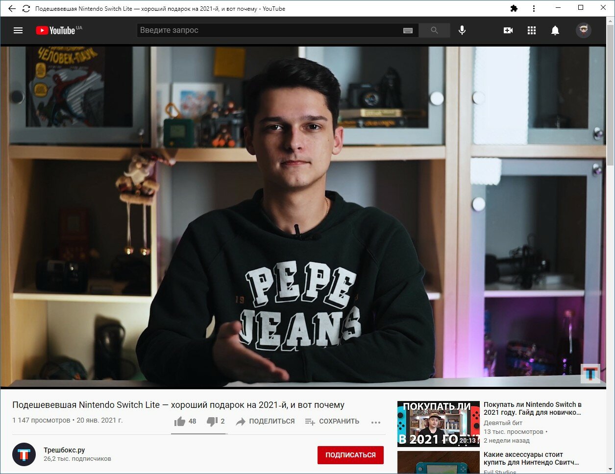Open Трешбокс.ру channel avatar
This screenshot has height=474, width=615.
click(24, 454)
